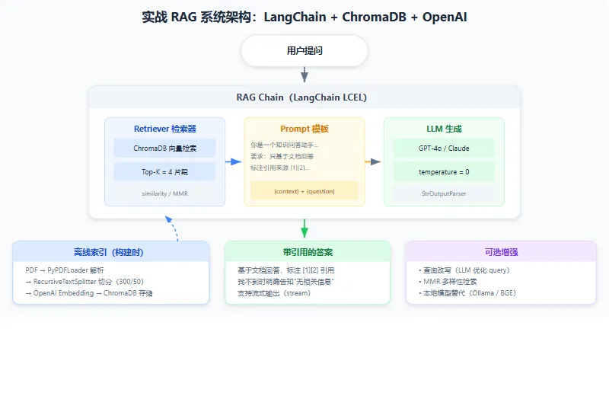Select the 本地模型替代 (Ollama / BGE) bullet
609x396 pixels.
coord(467,293)
